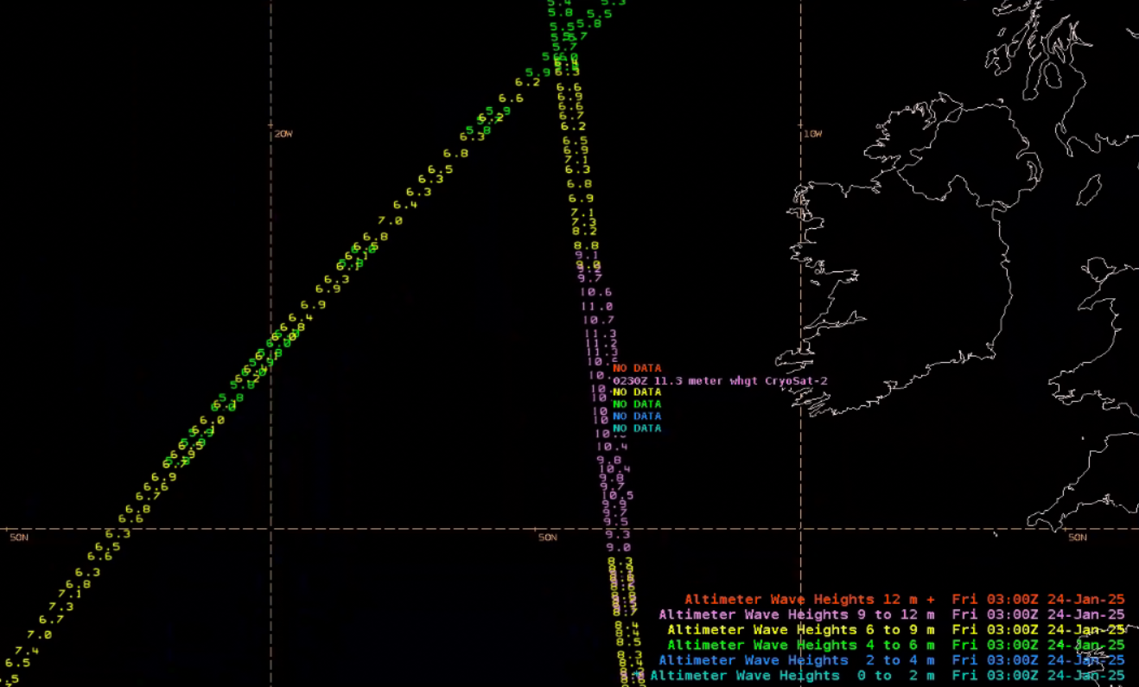
Task: Click the '11.0' wave height value
Action: (x=597, y=306)
